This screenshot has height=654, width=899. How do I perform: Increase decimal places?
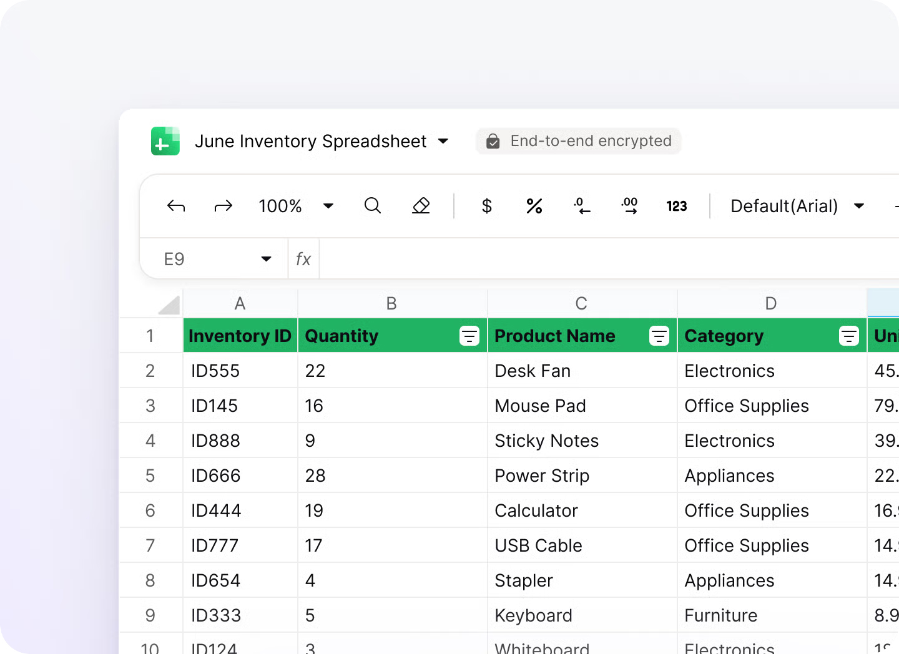click(629, 206)
